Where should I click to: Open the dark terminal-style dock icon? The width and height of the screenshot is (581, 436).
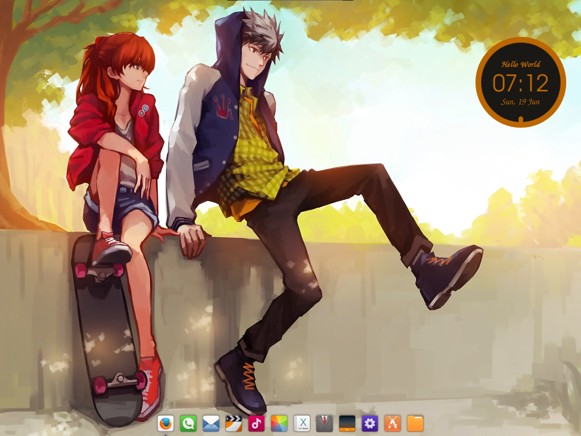[347, 424]
